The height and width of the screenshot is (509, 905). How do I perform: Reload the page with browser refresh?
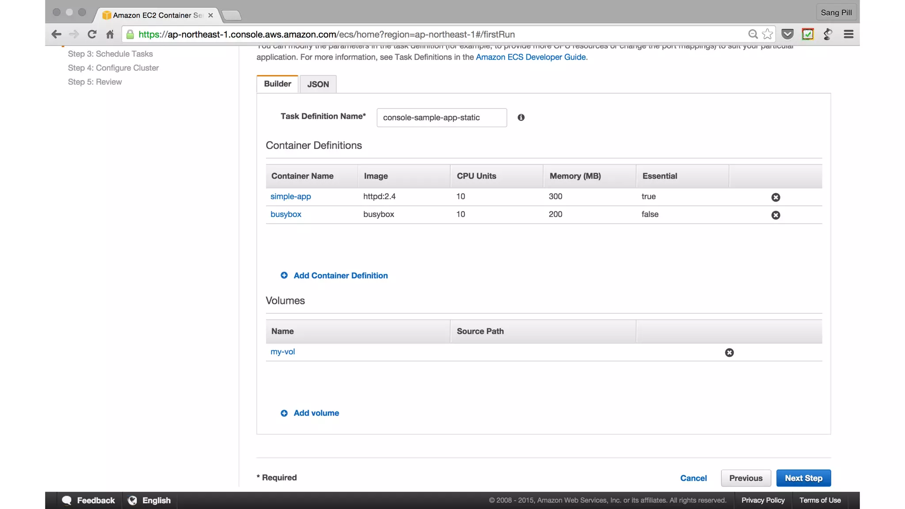92,34
